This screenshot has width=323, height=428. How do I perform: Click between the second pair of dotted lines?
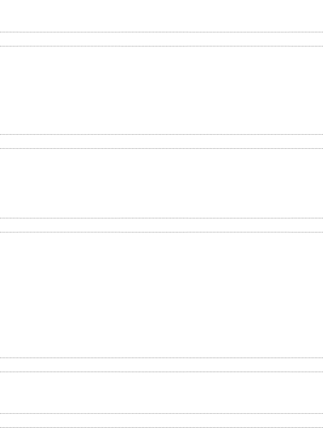[x=162, y=141]
